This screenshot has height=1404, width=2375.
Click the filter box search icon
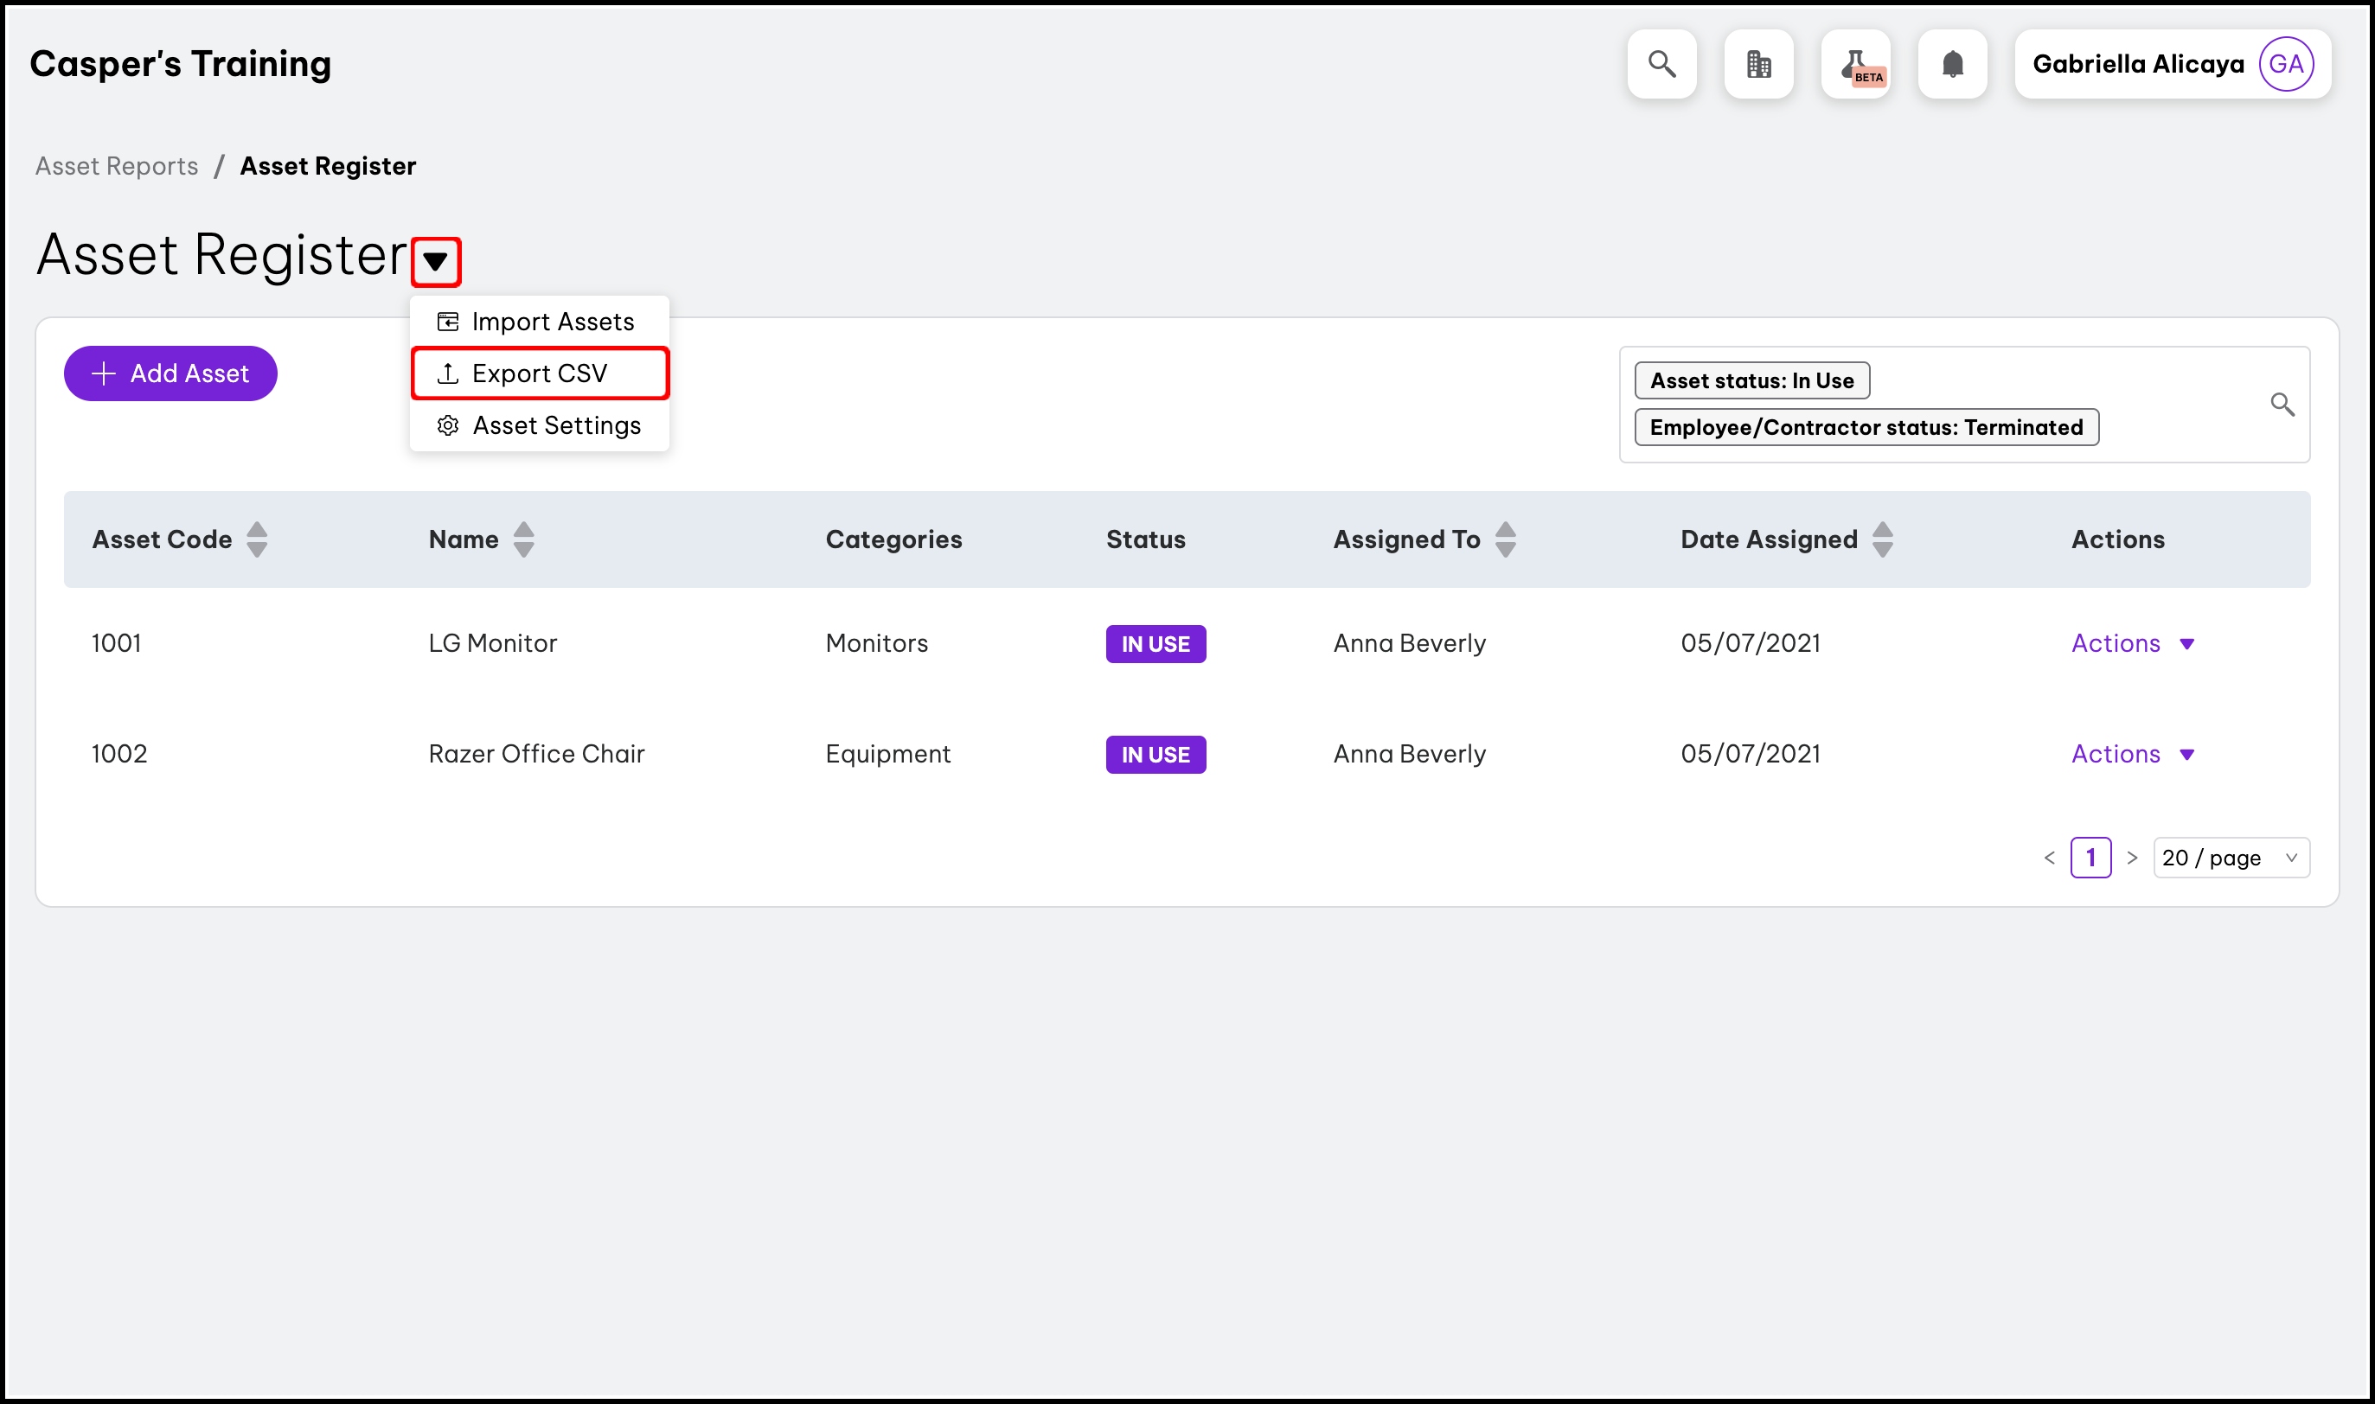click(2282, 405)
